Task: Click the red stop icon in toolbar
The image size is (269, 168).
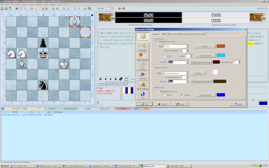Action: pos(120,8)
